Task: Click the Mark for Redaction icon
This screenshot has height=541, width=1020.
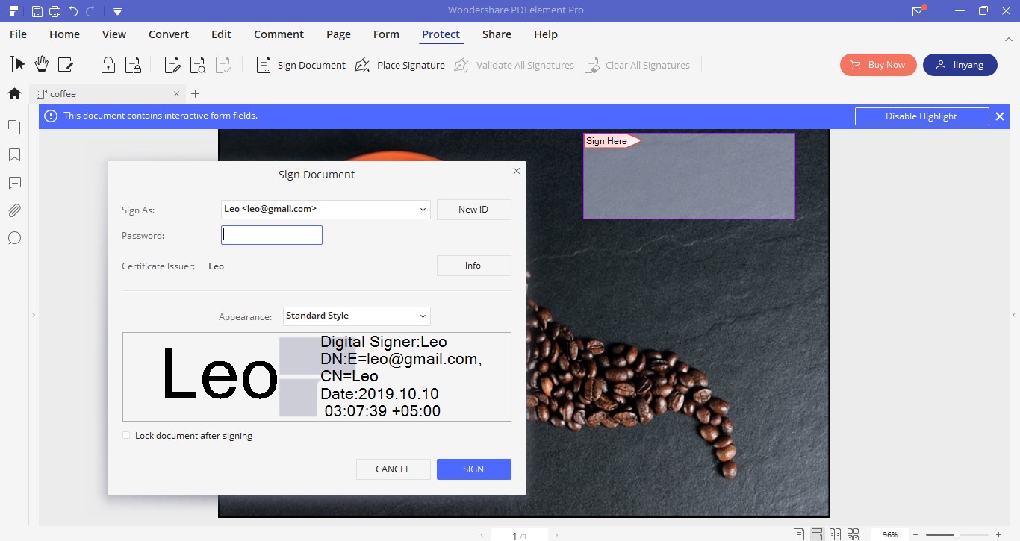Action: click(172, 65)
